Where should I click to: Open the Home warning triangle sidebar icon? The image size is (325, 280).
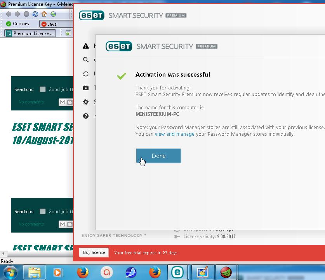click(86, 46)
